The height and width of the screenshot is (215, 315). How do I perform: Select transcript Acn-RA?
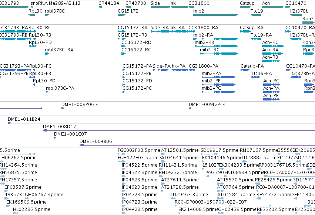272,54
